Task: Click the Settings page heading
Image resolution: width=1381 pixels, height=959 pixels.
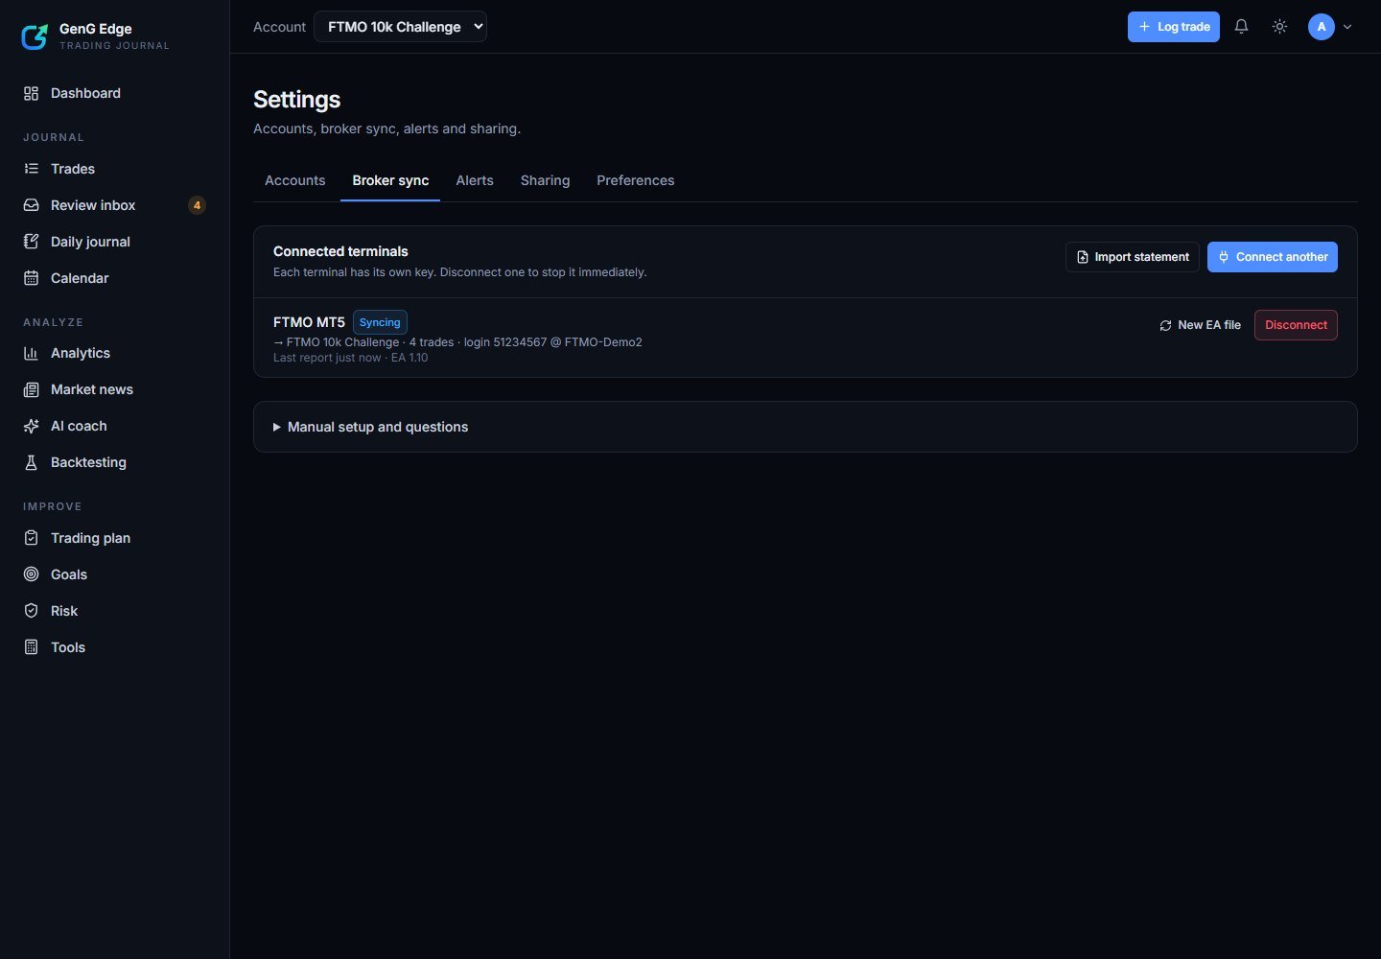Action: click(297, 100)
